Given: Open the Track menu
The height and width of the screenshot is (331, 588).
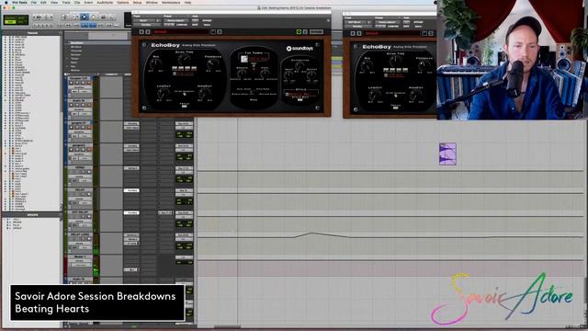Looking at the screenshot, I should click(66, 2).
